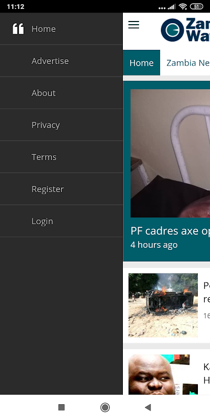
Task: Tap Login in the side menu
Action: [x=61, y=221]
